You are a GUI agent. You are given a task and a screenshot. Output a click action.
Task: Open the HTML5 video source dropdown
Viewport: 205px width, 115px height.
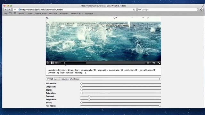click(x=103, y=79)
